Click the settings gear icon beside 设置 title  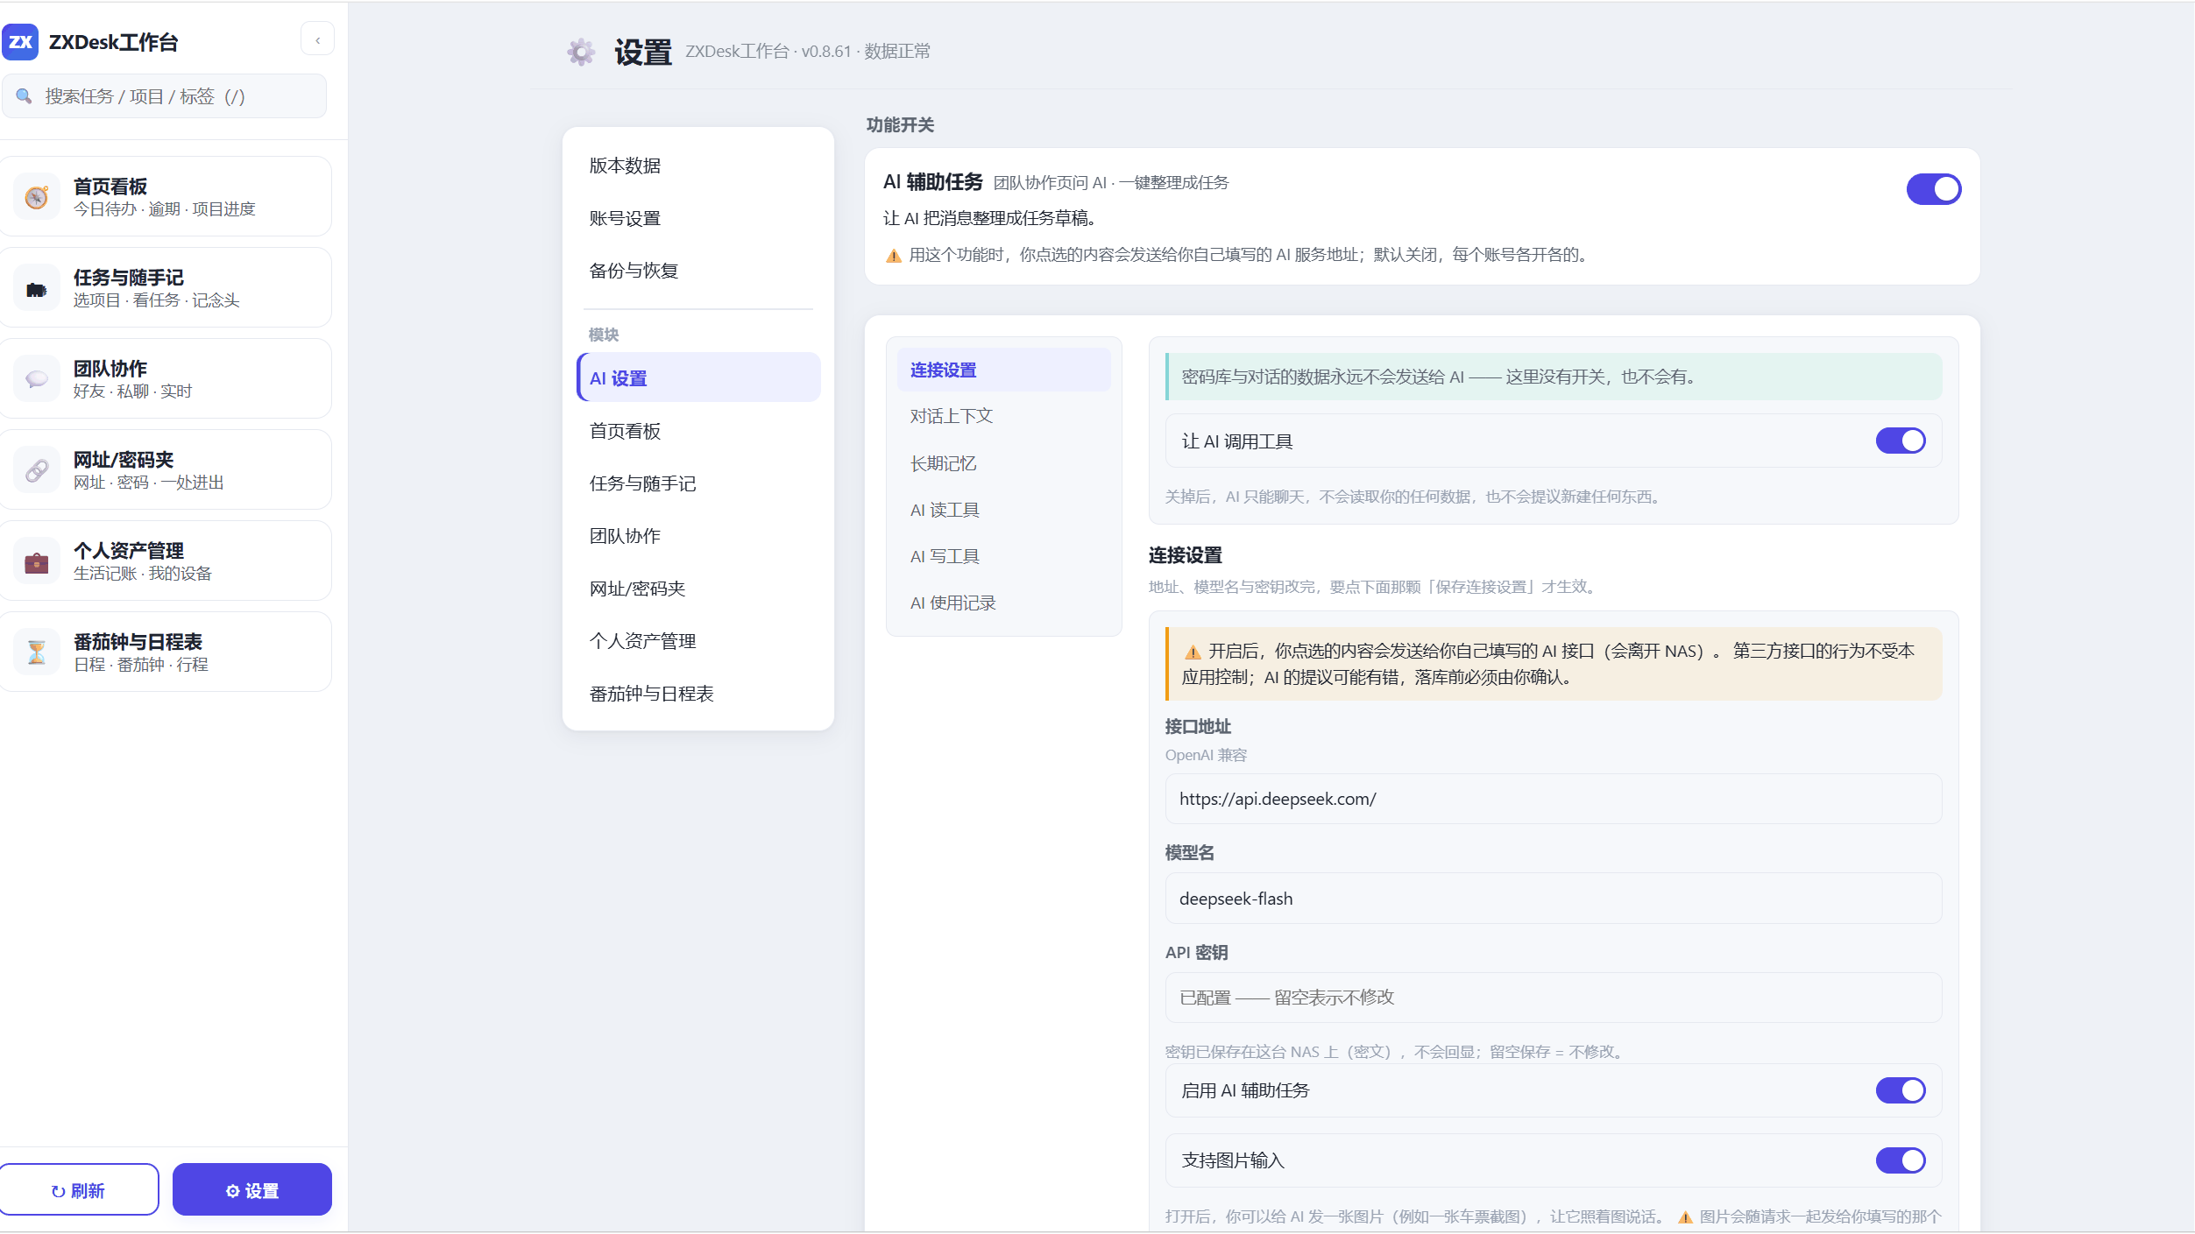[581, 52]
